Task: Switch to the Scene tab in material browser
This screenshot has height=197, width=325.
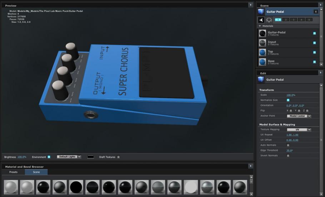Action: [x=36, y=172]
